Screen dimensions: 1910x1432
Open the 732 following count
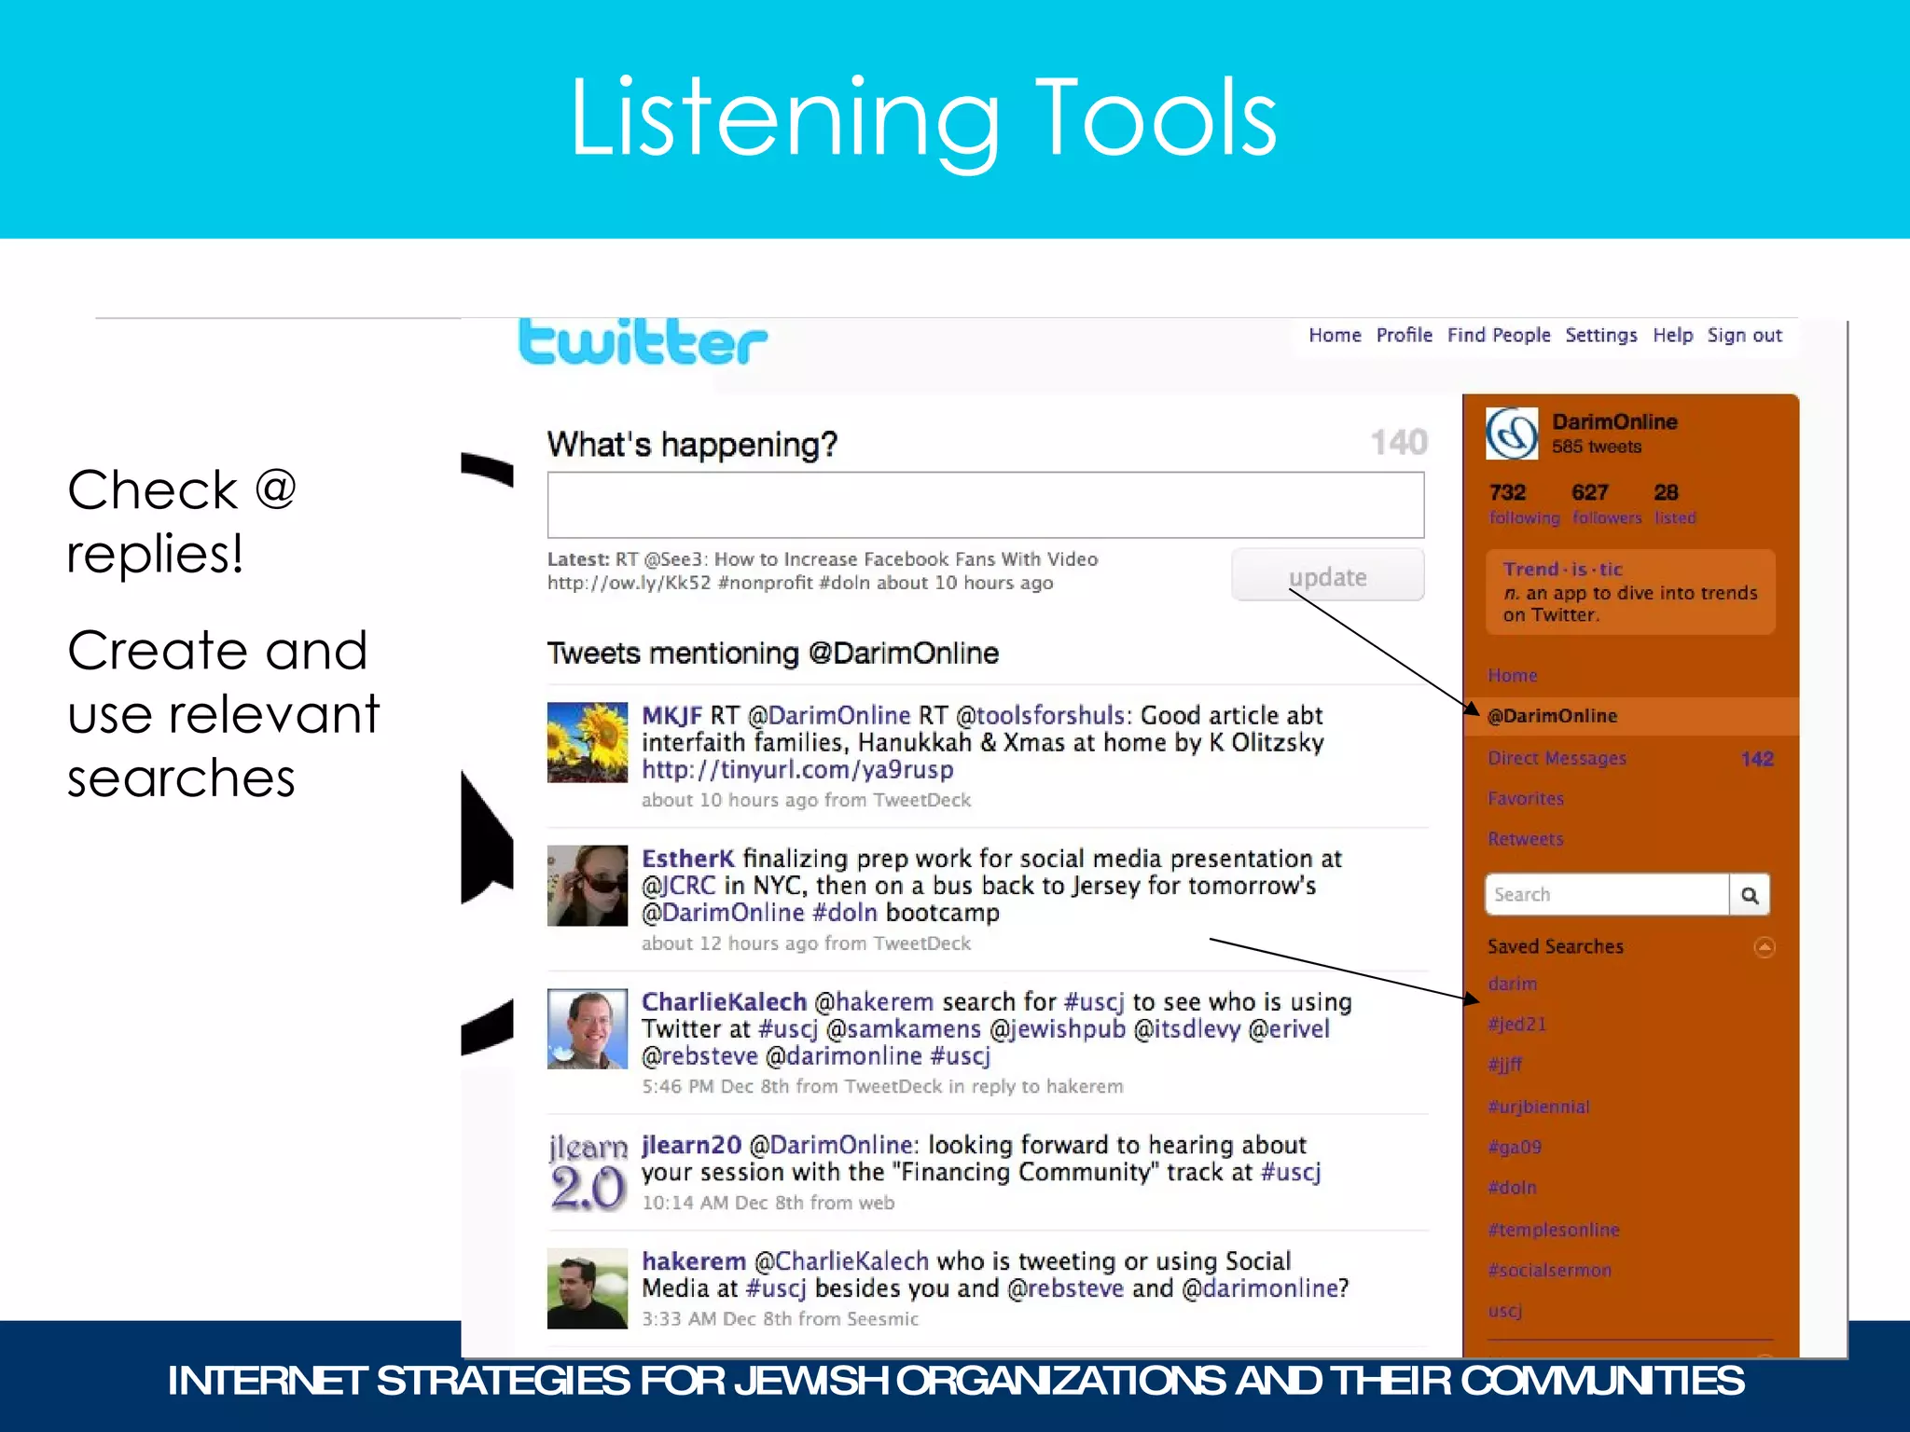click(x=1524, y=503)
